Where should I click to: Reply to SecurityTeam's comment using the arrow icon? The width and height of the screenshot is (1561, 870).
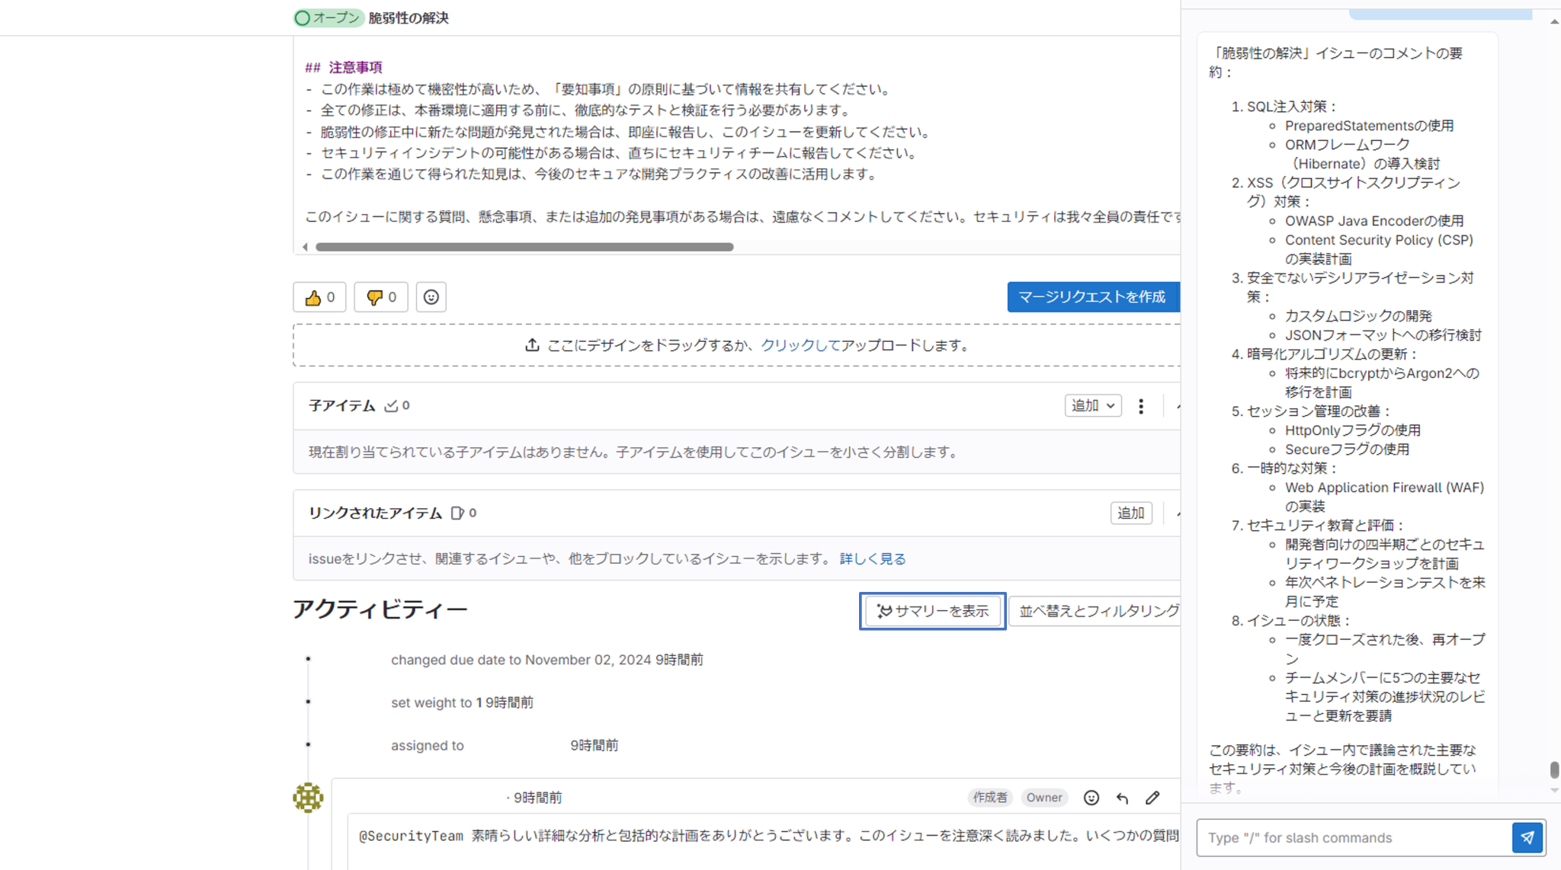[1121, 797]
